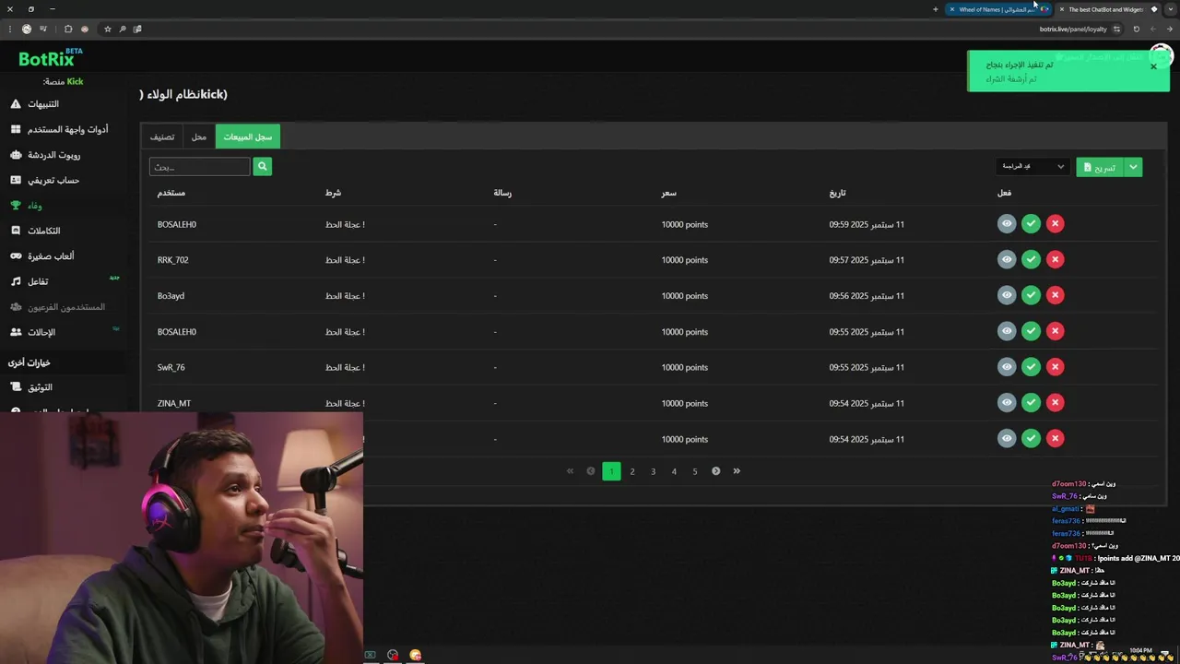The image size is (1180, 664).
Task: Open site information icon beside the URL
Action: tap(1116, 29)
